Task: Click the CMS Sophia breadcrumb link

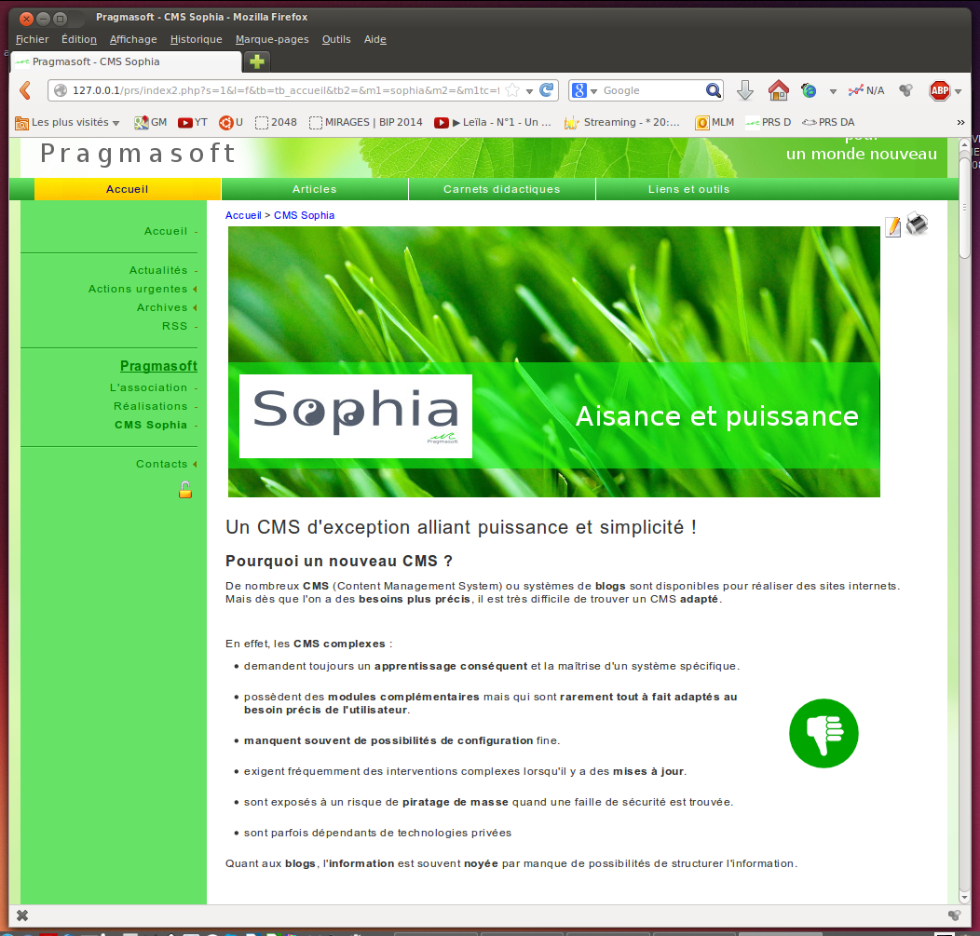Action: coord(304,215)
